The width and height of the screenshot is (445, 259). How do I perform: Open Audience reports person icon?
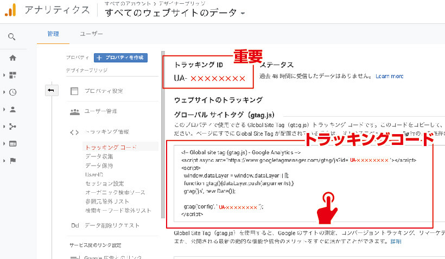(x=12, y=109)
